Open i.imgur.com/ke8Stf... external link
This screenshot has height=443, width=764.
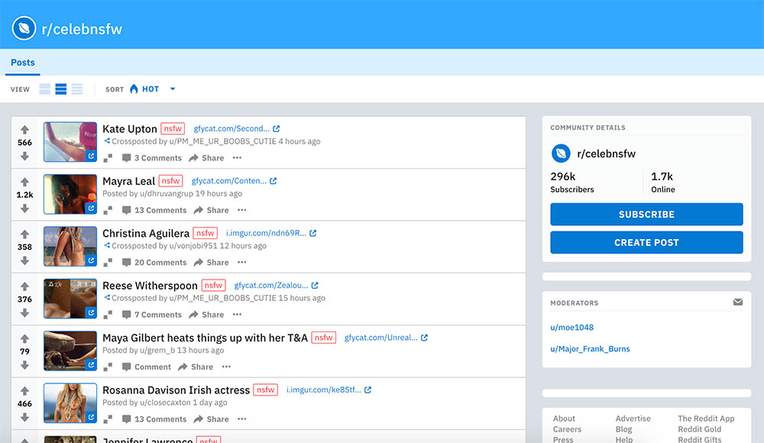(329, 390)
